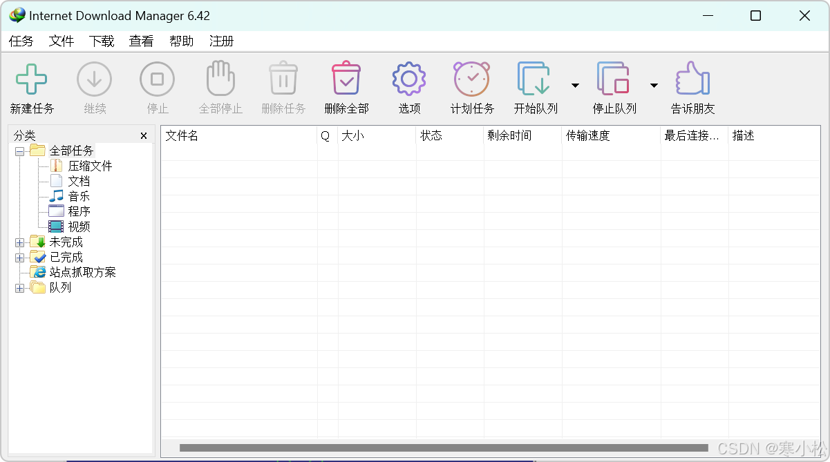Screen dimensions: 830x462
Task: Open the 开始队列 dropdown arrow
Action: 575,84
